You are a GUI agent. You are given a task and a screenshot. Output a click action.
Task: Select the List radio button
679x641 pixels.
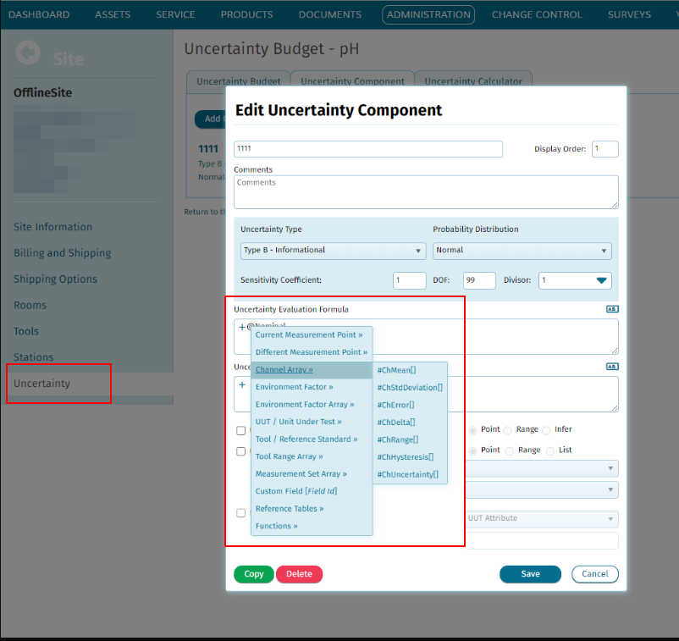point(550,450)
